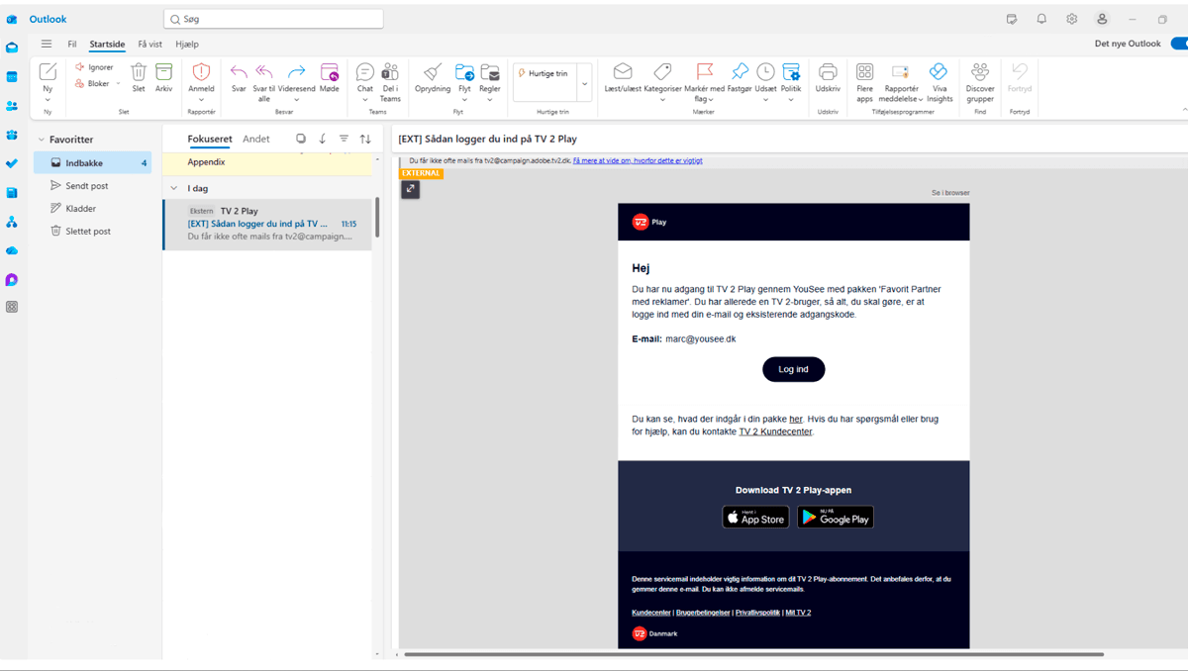Open the App Store download badge
This screenshot has height=671, width=1188.
click(755, 517)
